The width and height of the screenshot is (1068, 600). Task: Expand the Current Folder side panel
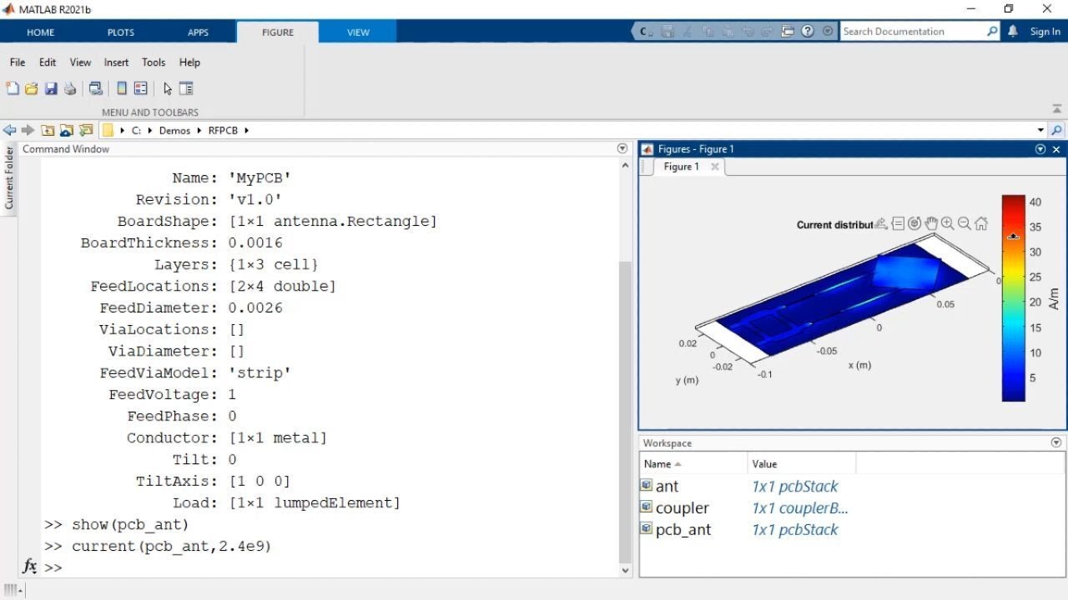[9, 178]
